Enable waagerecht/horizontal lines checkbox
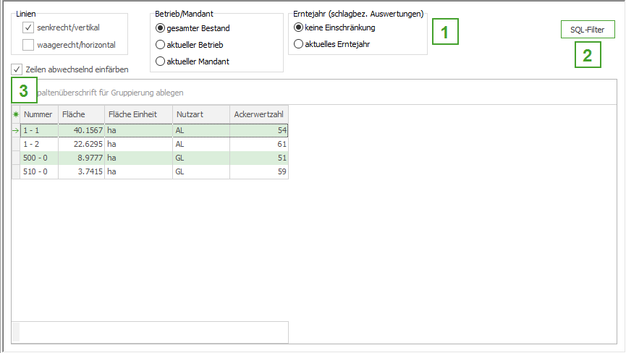This screenshot has height=353, width=626. [29, 45]
